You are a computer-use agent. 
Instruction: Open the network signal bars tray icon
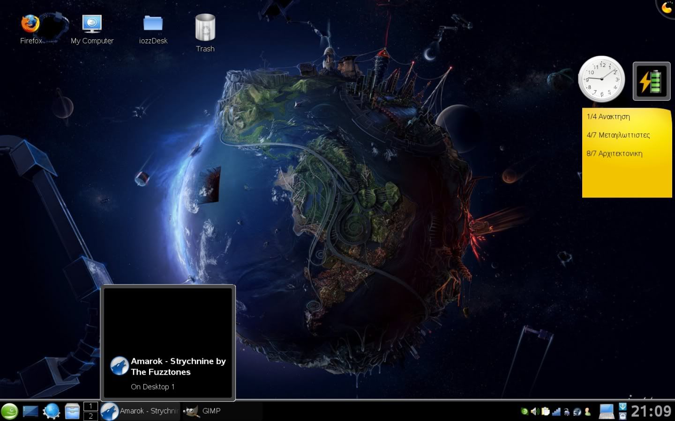click(x=556, y=412)
